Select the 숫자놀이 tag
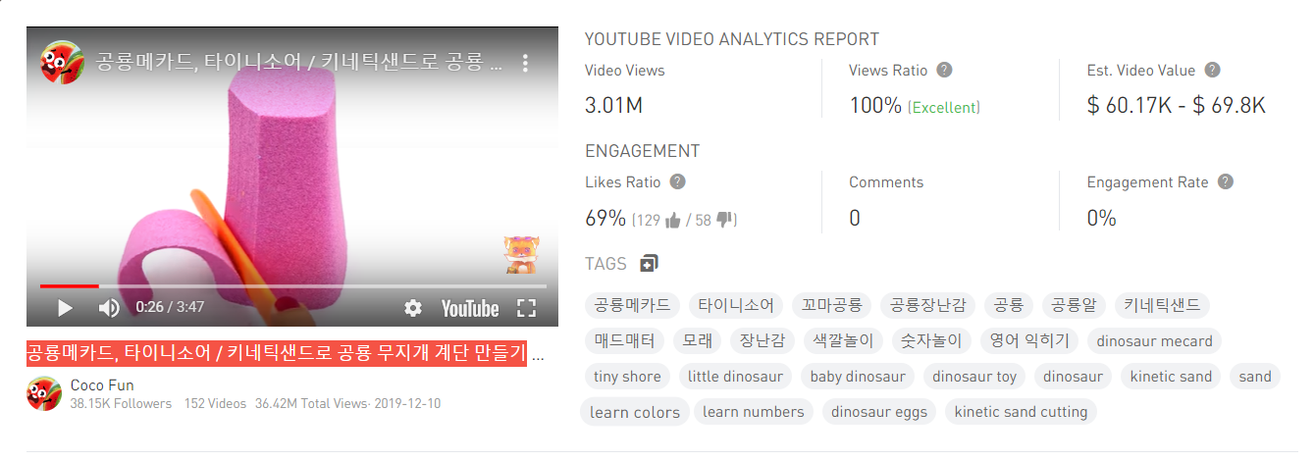 pyautogui.click(x=932, y=340)
